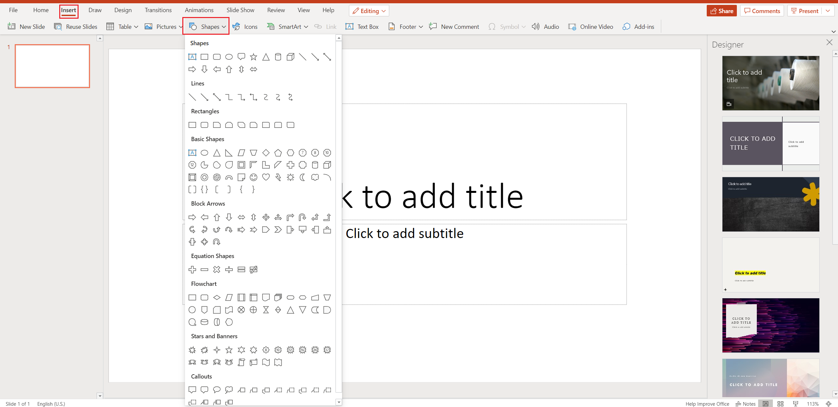Insert Audio into slide
Screen dimensions: 838x407
point(546,26)
